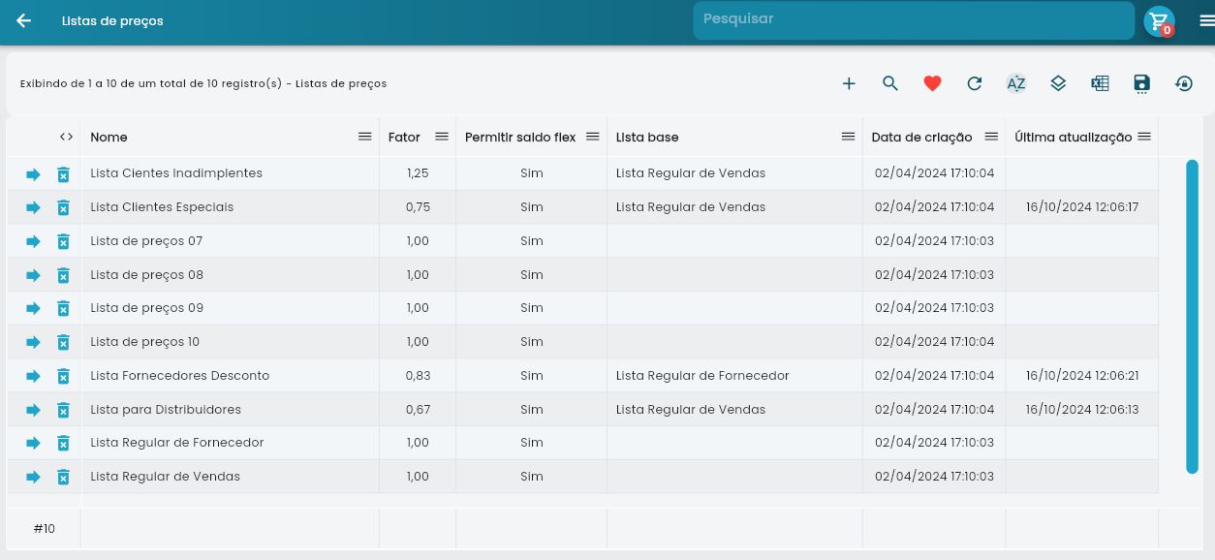Click the add new price list icon
This screenshot has height=560, width=1215.
(849, 83)
